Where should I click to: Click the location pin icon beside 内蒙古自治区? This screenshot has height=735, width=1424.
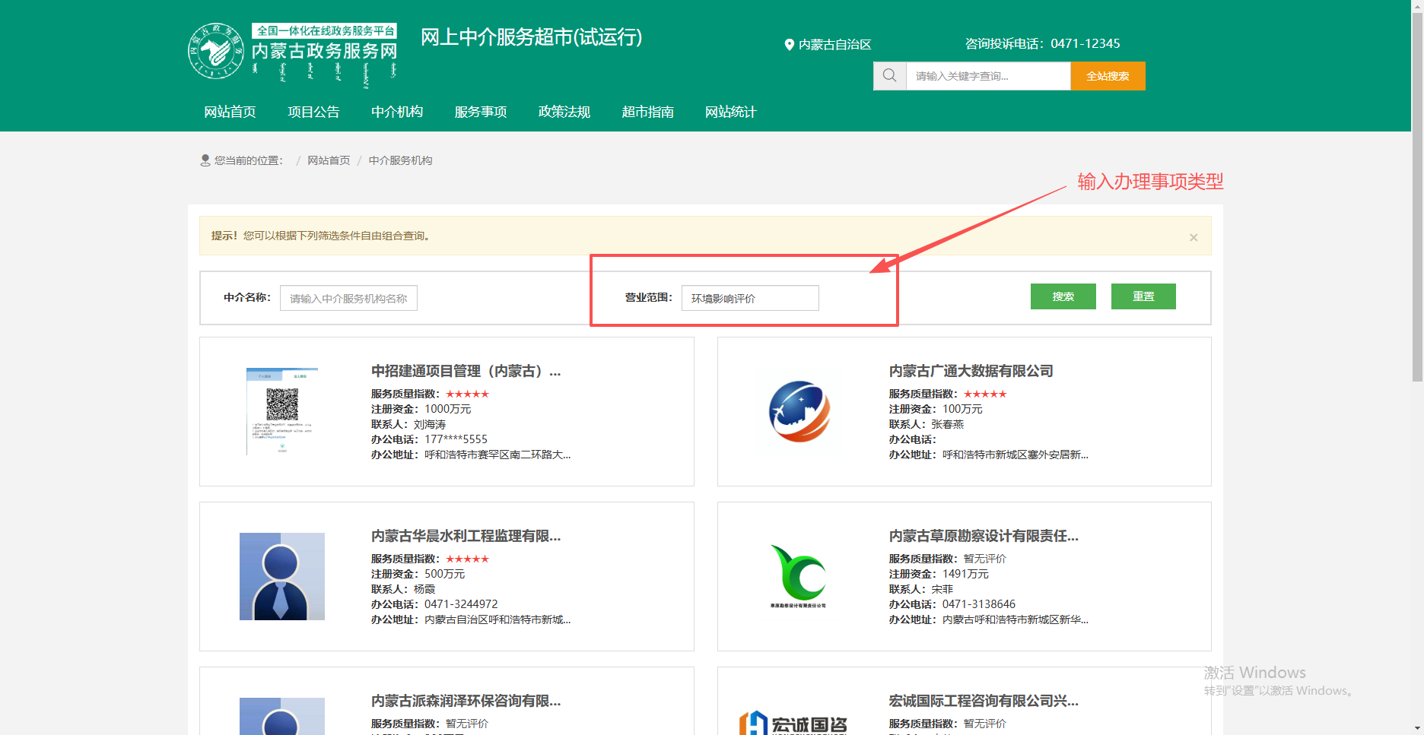[789, 45]
